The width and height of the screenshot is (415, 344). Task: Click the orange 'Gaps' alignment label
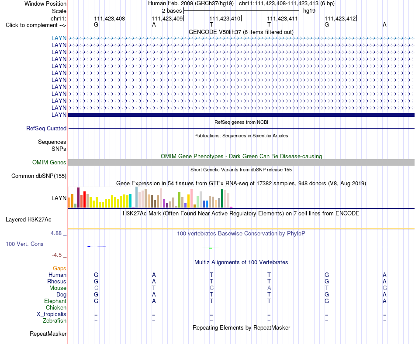point(59,269)
